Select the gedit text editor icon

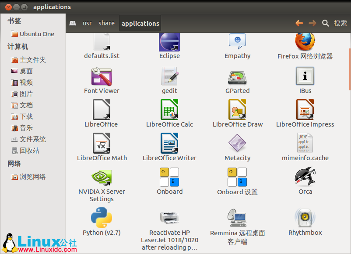click(x=170, y=76)
